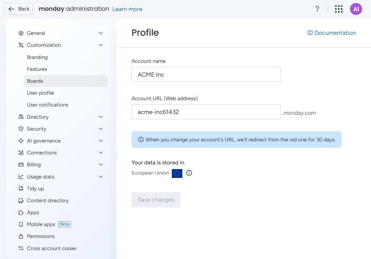The image size is (371, 259).
Task: Expand the AI governance section chevron
Action: tap(101, 141)
